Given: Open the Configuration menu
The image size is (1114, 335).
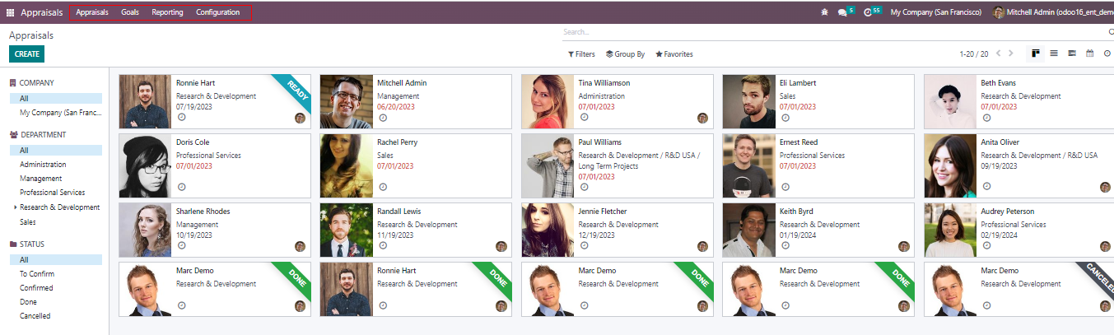Looking at the screenshot, I should [x=217, y=12].
